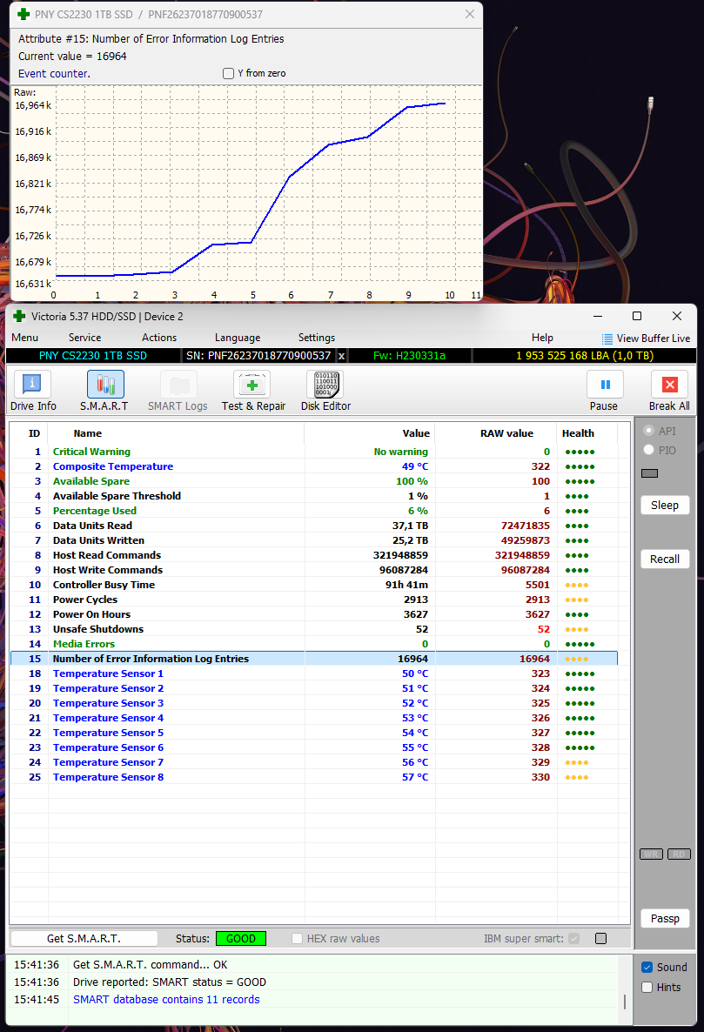The width and height of the screenshot is (704, 1032).
Task: Click the SMART database contains 11 records log
Action: coord(166,1000)
